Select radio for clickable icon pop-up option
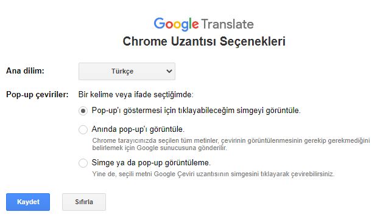380x223 pixels. coord(83,111)
